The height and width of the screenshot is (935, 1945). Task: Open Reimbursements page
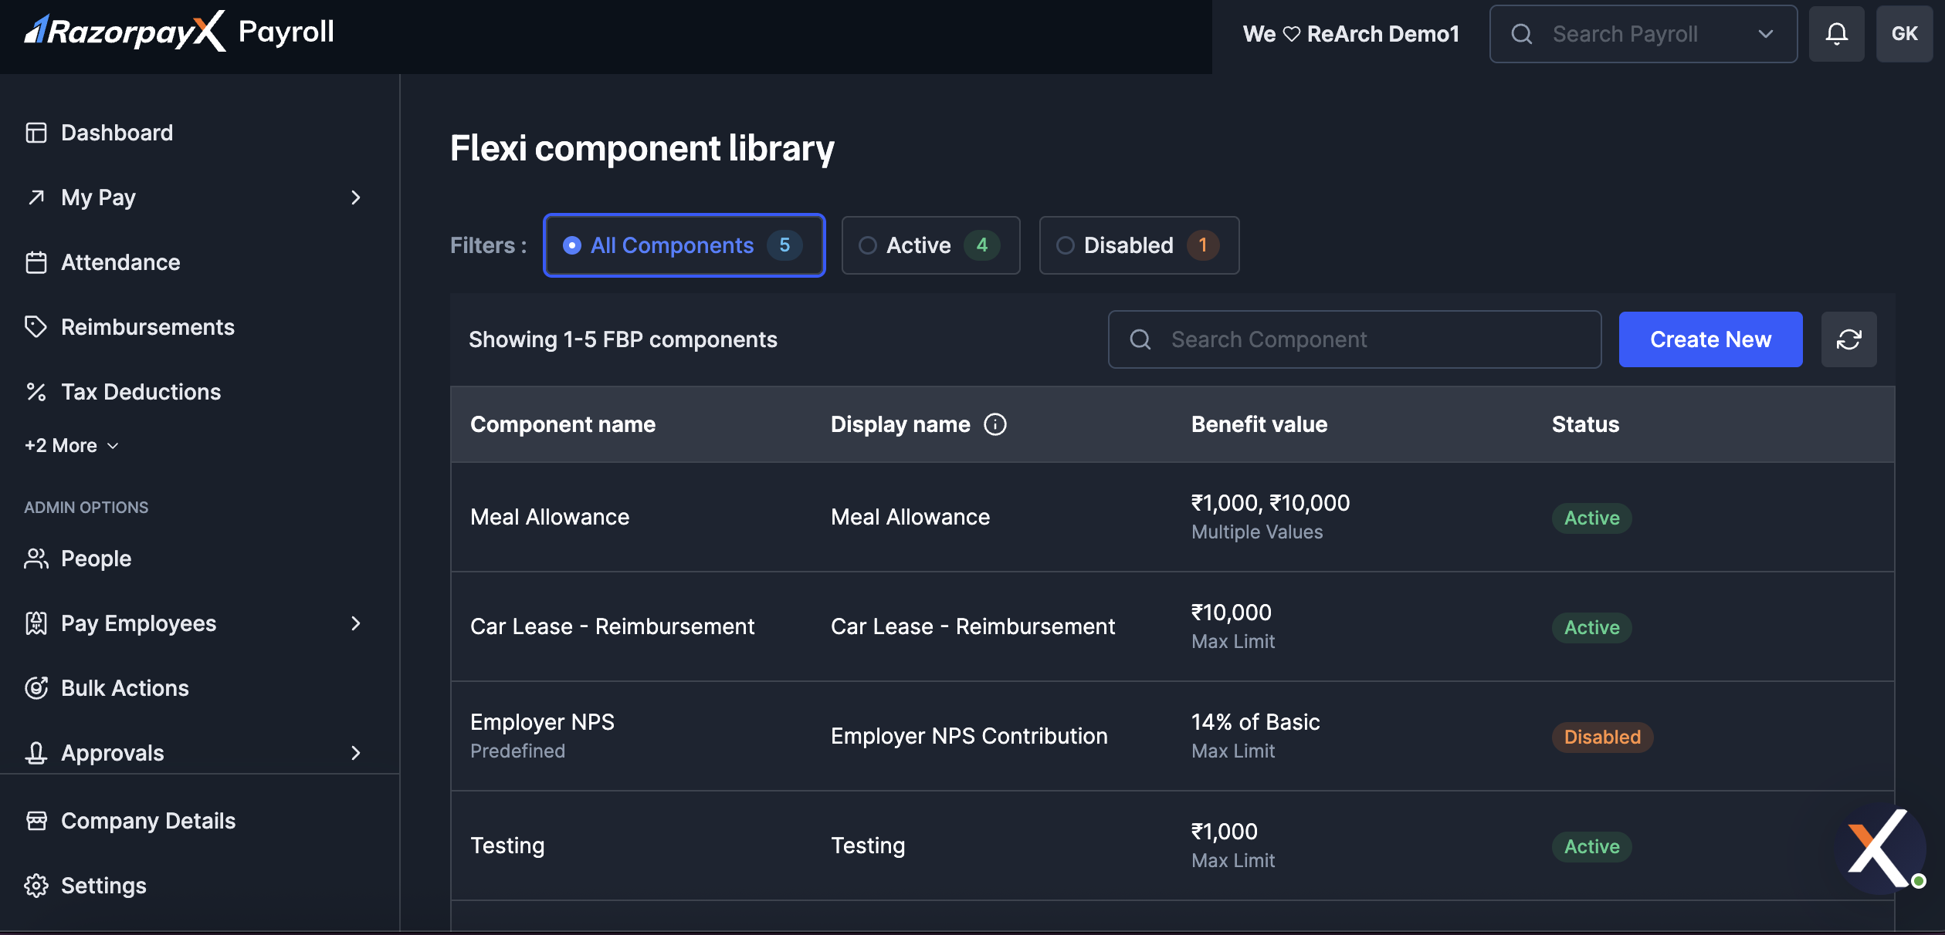coord(147,327)
